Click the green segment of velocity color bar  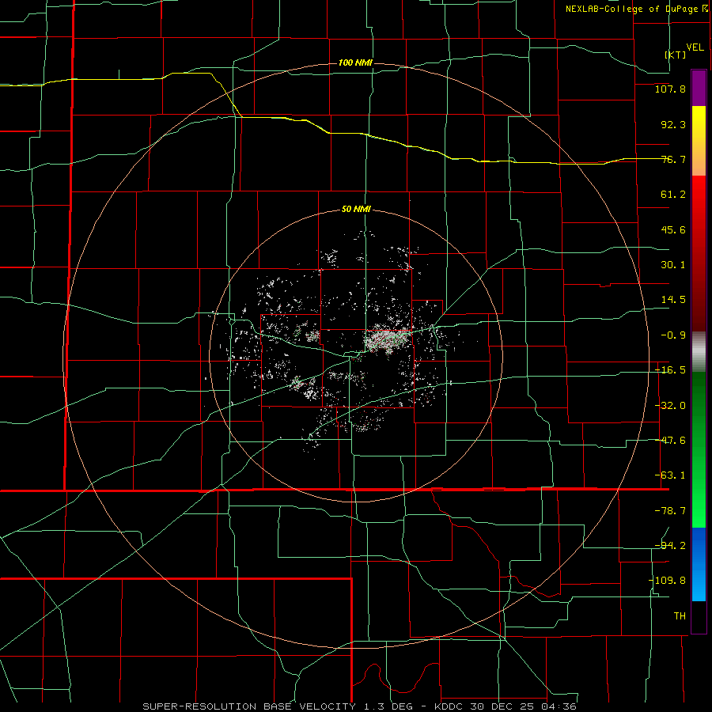pyautogui.click(x=699, y=449)
